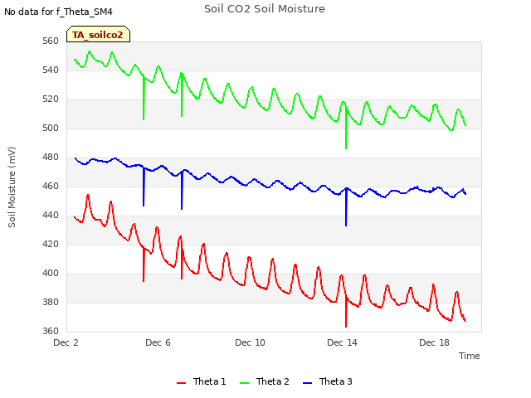Click the 400 y-axis tick label

[51, 273]
